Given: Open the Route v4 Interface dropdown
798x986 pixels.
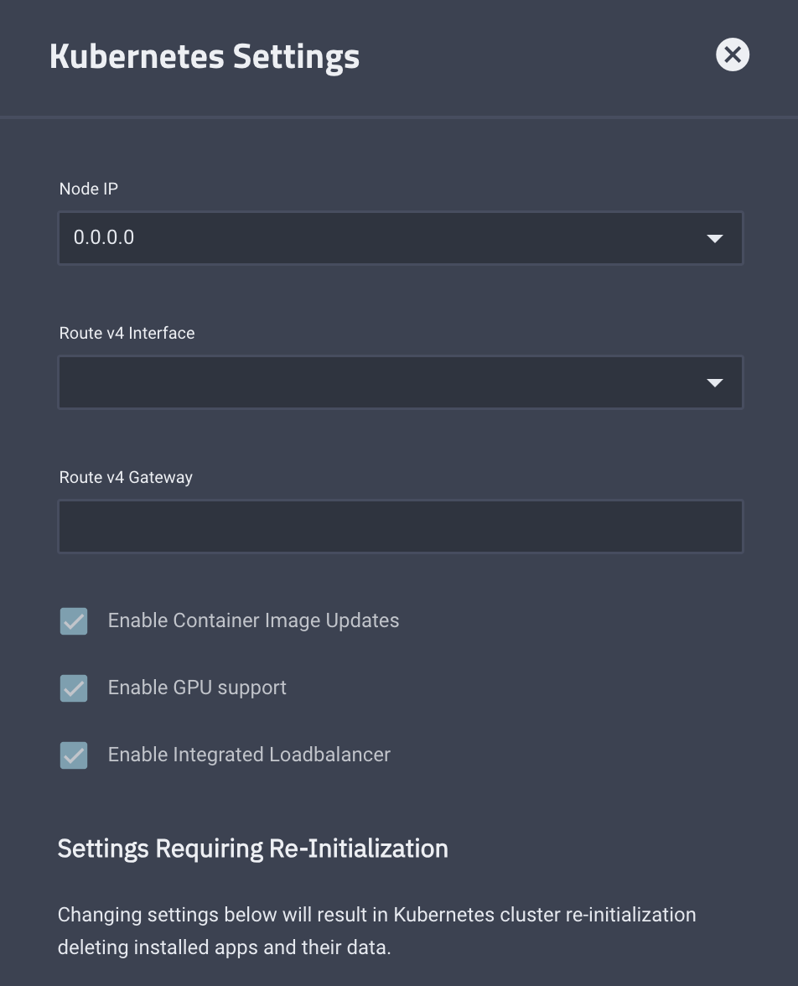Looking at the screenshot, I should tap(401, 382).
